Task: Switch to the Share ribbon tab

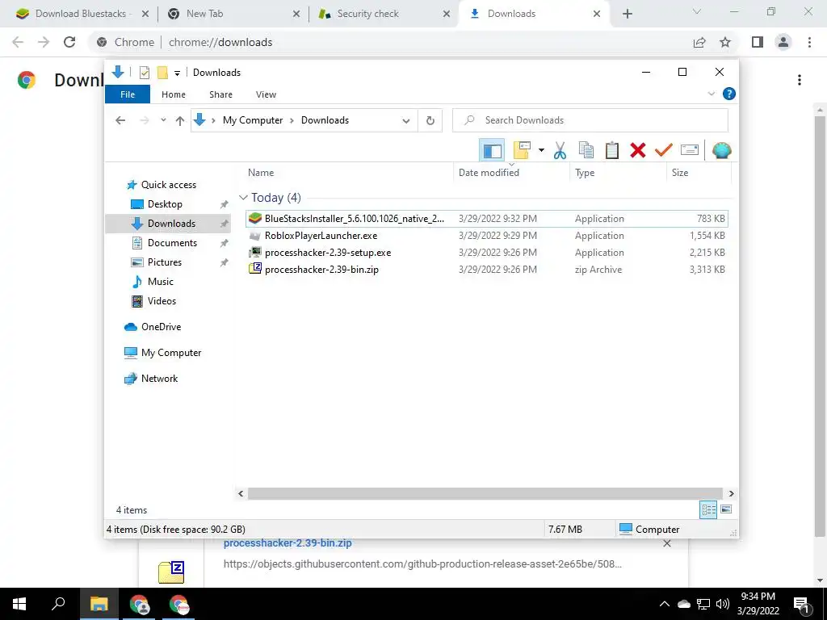Action: pos(220,94)
